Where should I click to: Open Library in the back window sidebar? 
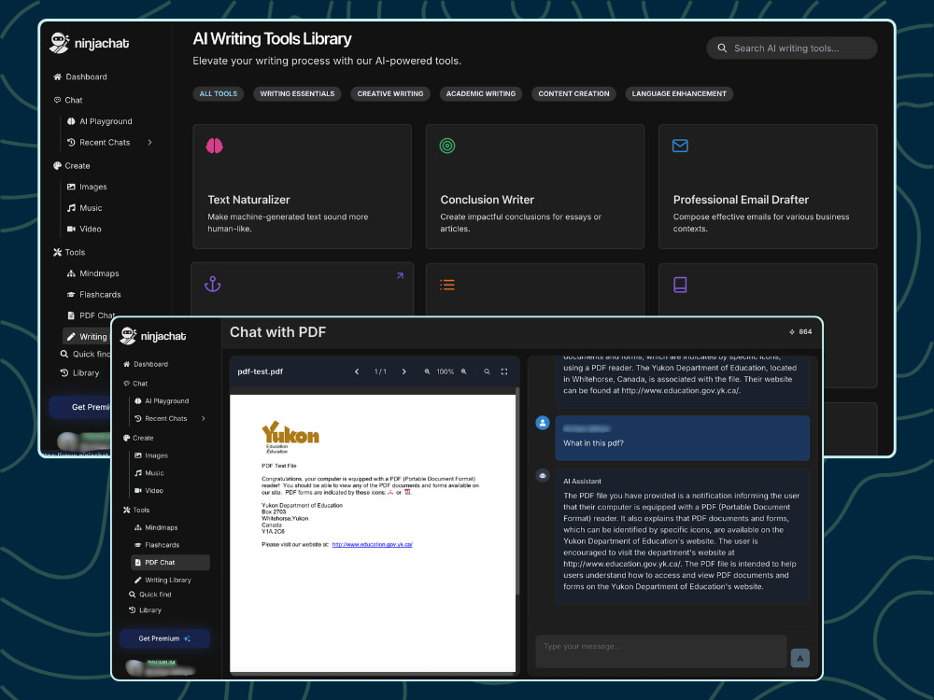[x=79, y=373]
